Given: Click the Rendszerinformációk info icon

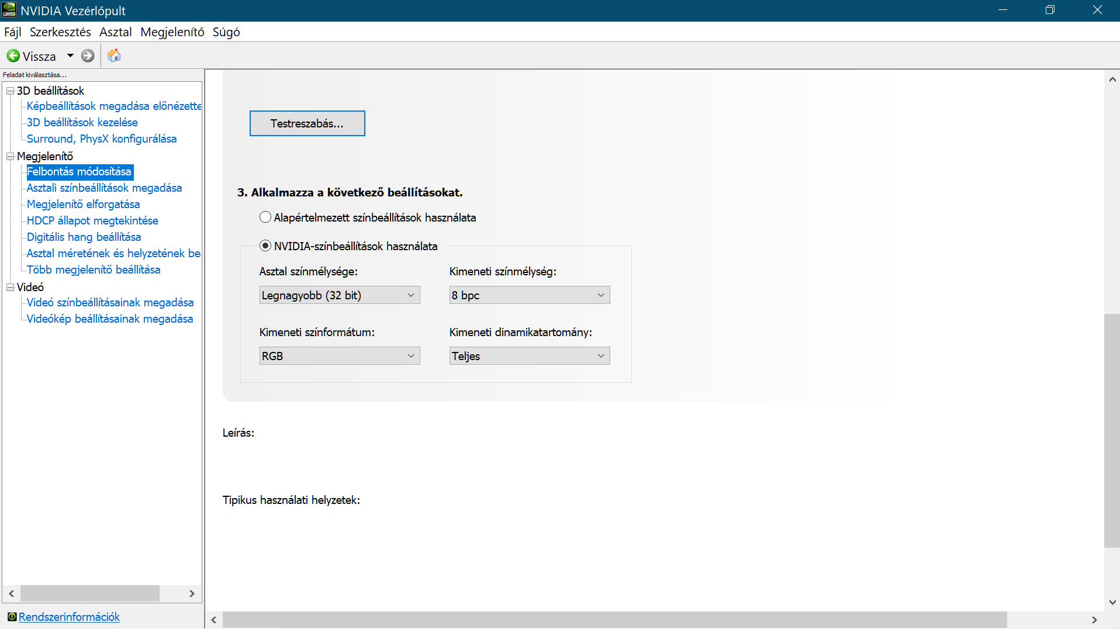Looking at the screenshot, I should click(x=12, y=617).
